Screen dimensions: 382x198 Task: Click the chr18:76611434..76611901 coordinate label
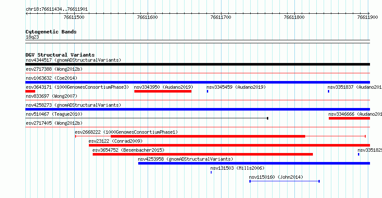tap(57, 9)
